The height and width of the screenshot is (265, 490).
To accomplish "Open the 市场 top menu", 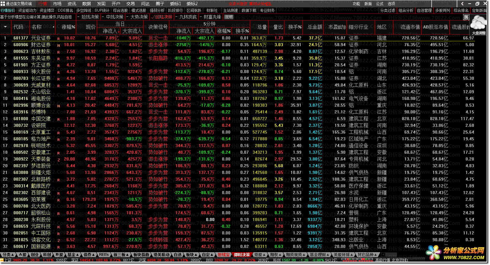I will 57,4.
